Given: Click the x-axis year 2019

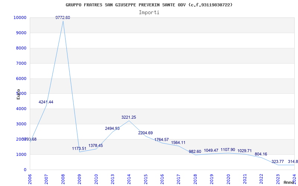Looking at the screenshot, I should (212, 179).
